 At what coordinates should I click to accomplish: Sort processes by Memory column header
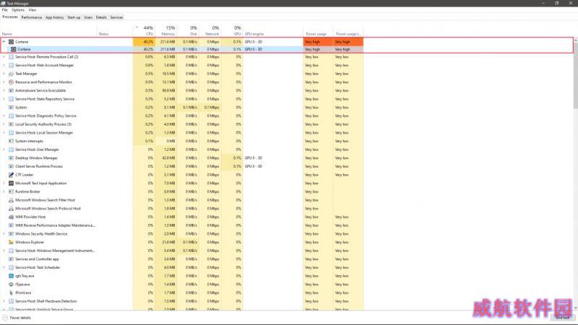[166, 30]
